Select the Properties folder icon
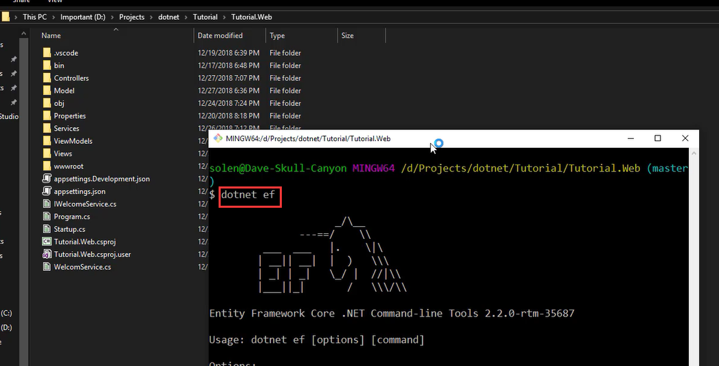Viewport: 719px width, 366px height. coord(47,116)
